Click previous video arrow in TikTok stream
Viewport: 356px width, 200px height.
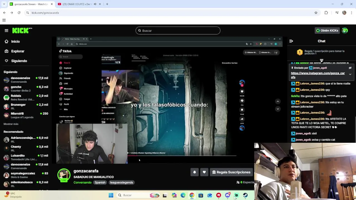[278, 101]
